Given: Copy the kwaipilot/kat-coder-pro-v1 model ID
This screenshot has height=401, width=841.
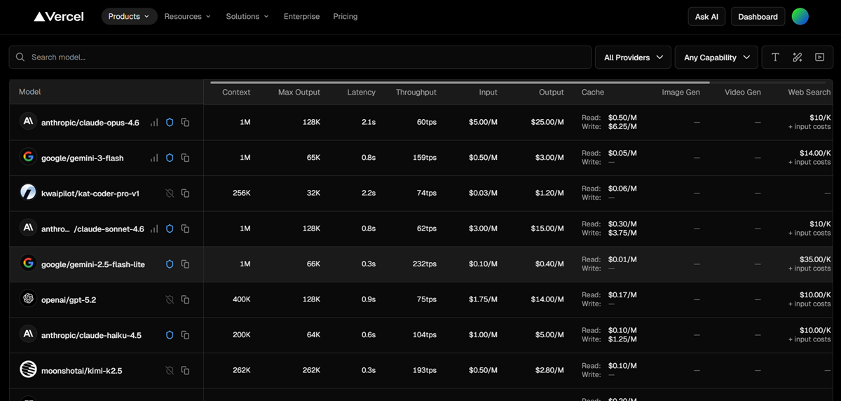Looking at the screenshot, I should coord(185,193).
